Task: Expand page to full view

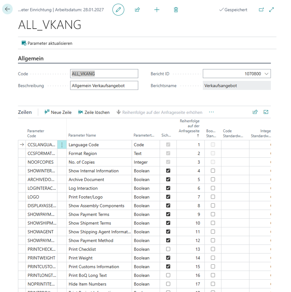Action: click(272, 10)
